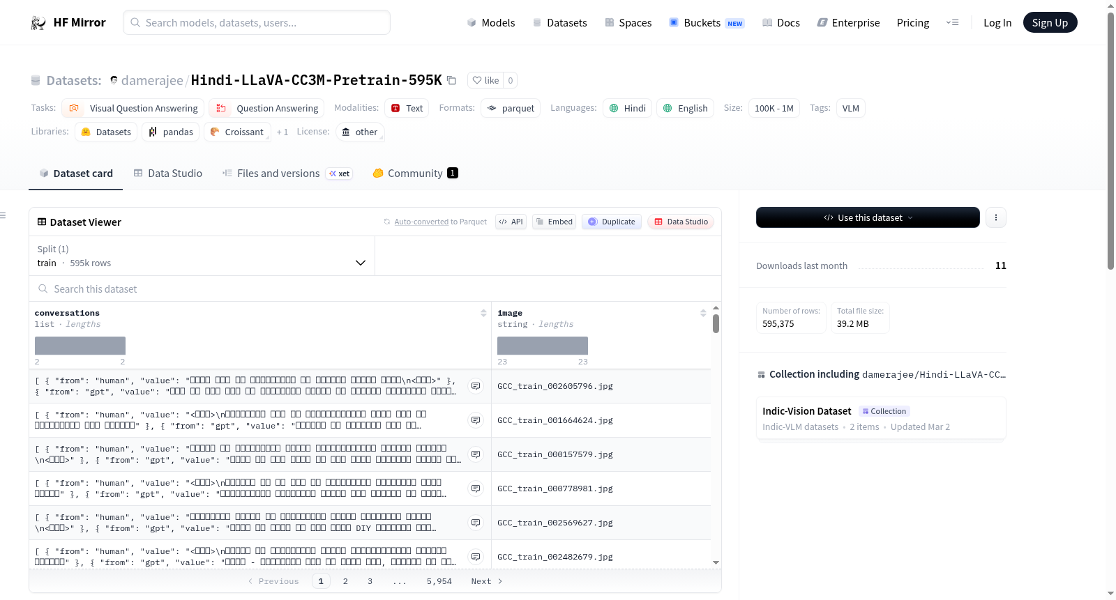
Task: Open Buckets in the top navigation
Action: [707, 23]
